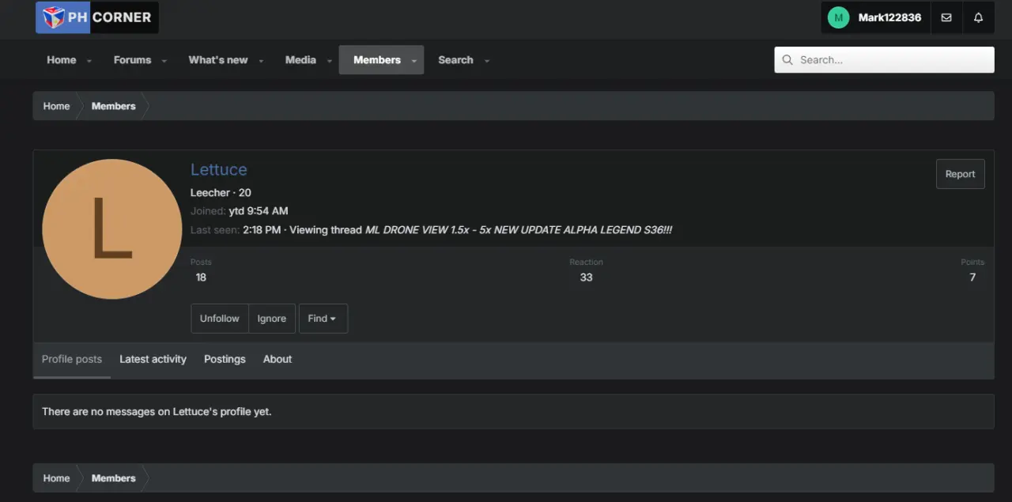
Task: Click the no messages notice text
Action: 157,412
